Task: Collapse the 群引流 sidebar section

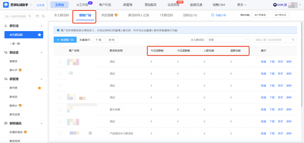Action: tap(41, 26)
